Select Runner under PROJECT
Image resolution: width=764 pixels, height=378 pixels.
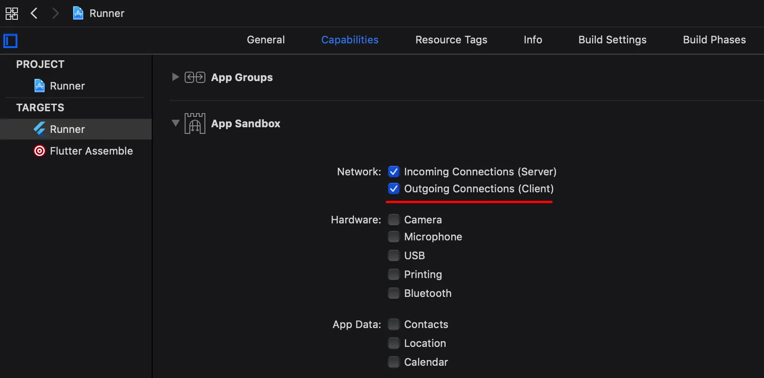(x=67, y=86)
